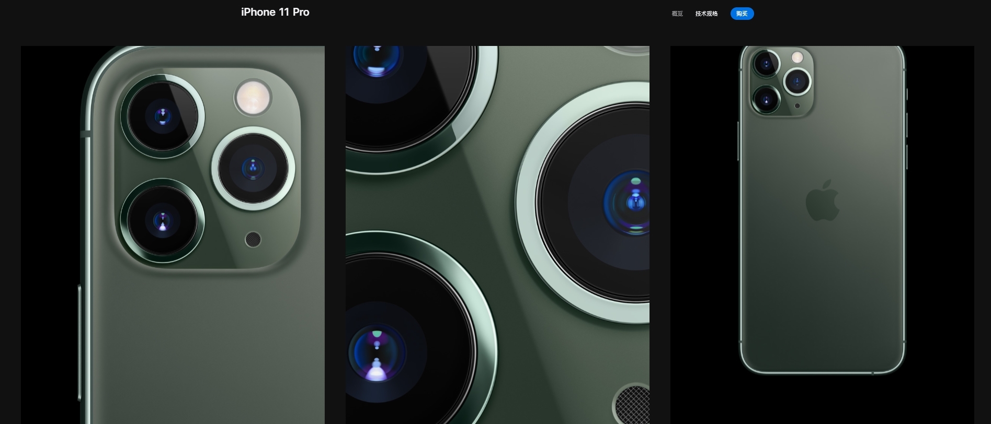
Task: Open the 技术规格 tech specs tab
Action: pyautogui.click(x=706, y=14)
